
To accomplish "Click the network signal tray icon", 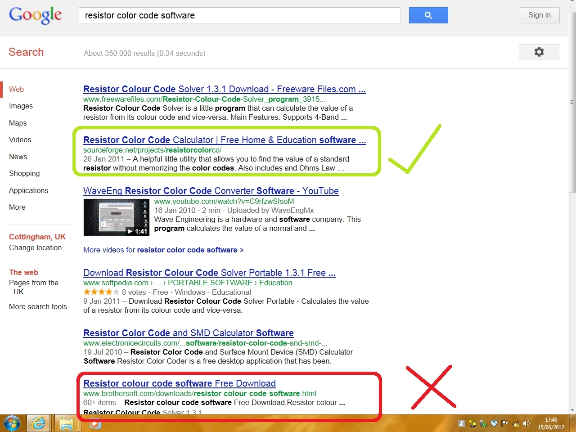I will (x=516, y=423).
